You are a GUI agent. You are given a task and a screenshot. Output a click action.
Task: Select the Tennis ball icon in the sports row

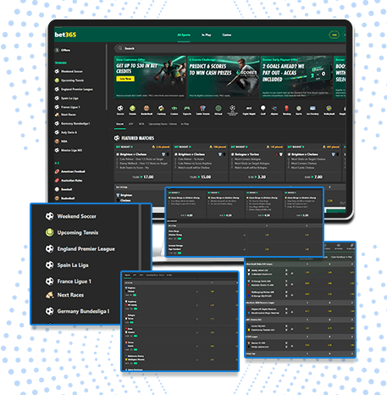(132, 108)
